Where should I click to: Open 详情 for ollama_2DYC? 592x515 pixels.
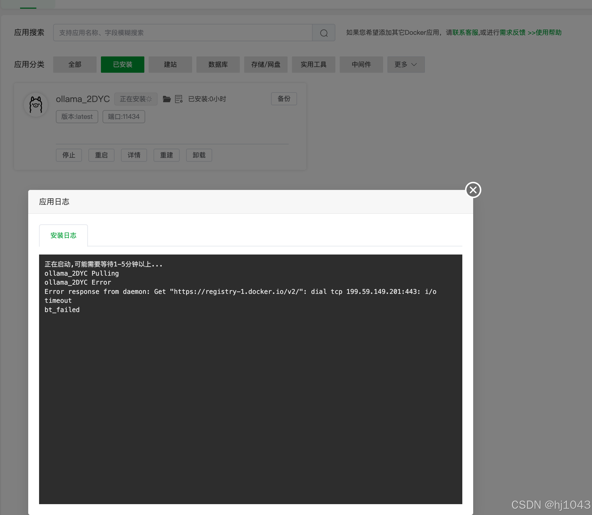134,155
